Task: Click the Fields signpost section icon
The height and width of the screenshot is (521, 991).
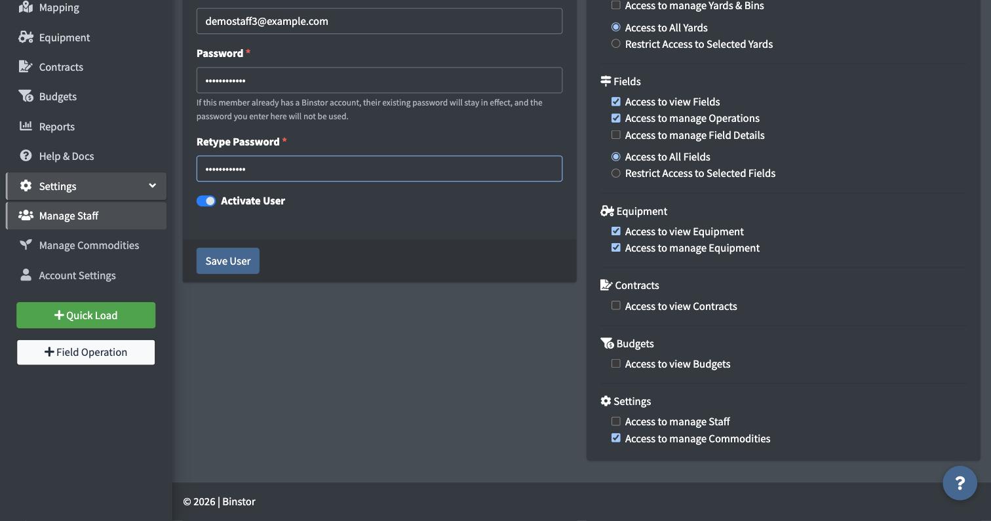Action: 606,81
